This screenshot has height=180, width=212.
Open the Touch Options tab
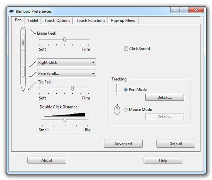tap(57, 20)
